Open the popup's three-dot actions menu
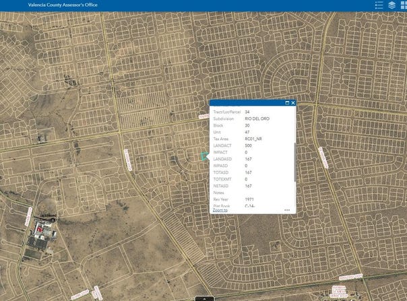 [287, 210]
